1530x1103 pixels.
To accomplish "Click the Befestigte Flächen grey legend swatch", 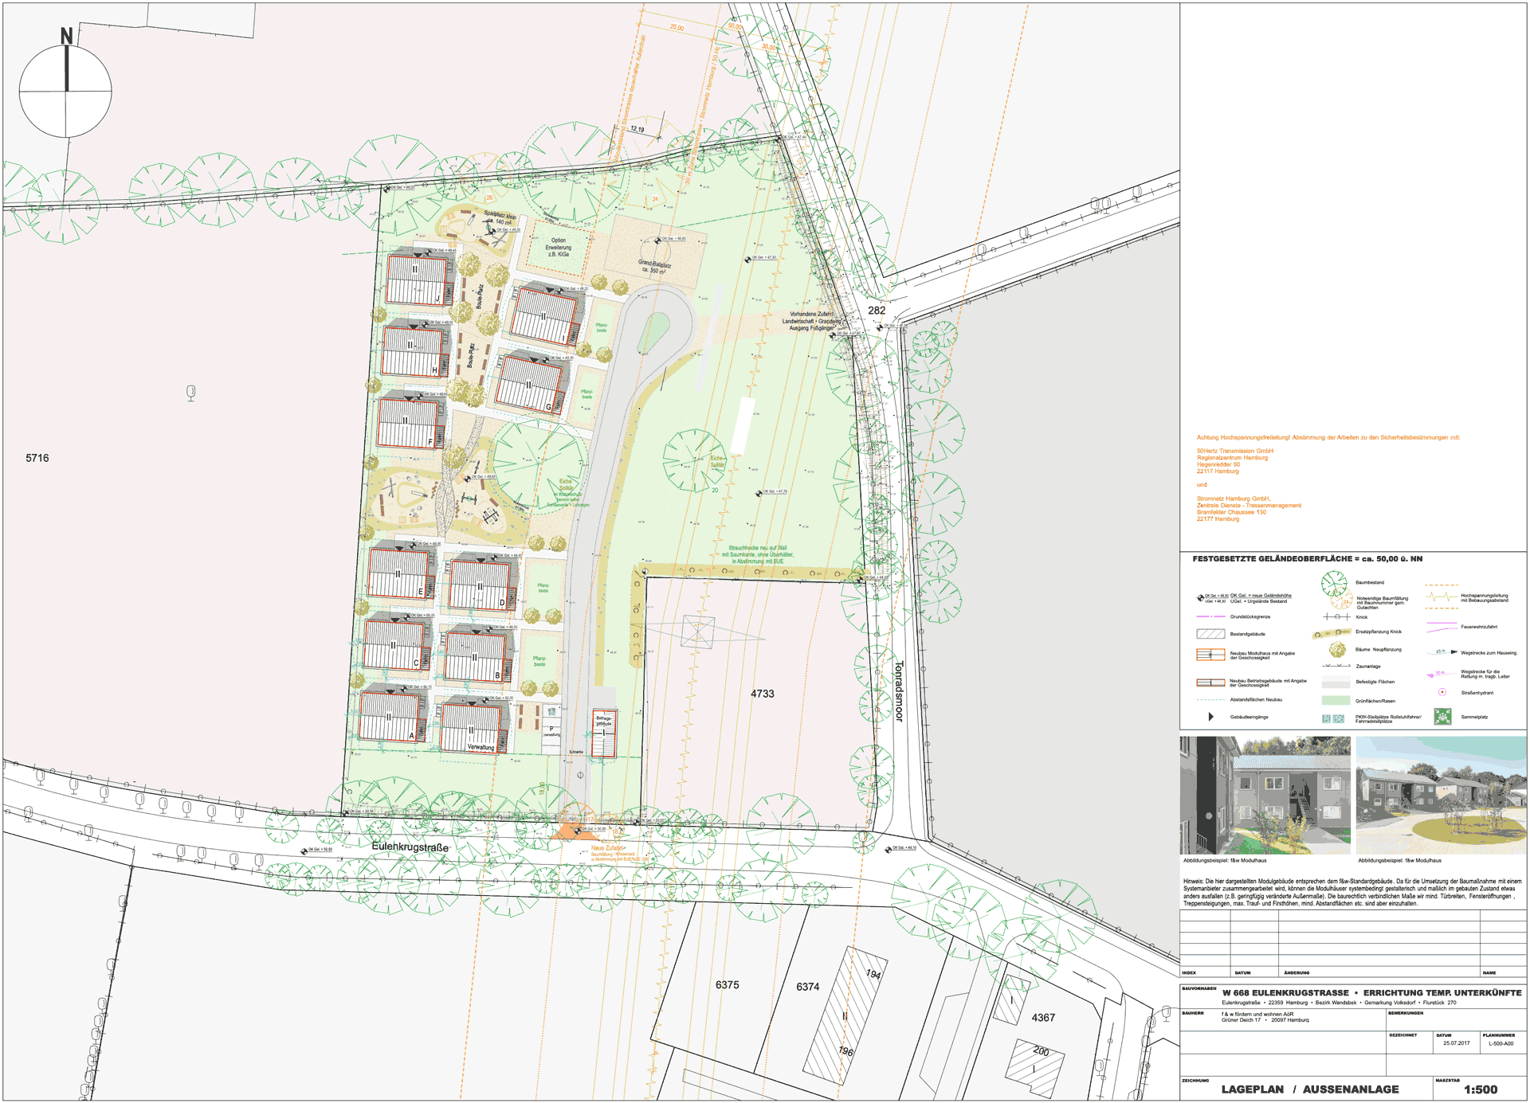I will click(1336, 683).
